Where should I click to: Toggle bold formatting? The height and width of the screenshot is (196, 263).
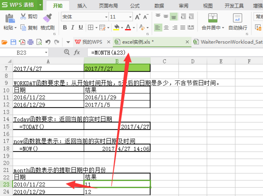[65, 27]
